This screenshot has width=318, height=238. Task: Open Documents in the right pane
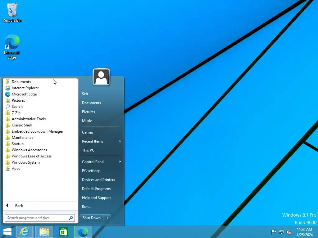click(x=91, y=103)
